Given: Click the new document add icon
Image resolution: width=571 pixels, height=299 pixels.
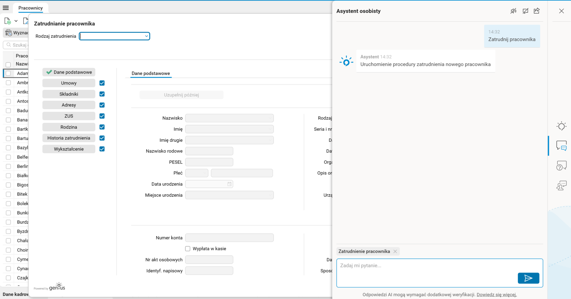Looking at the screenshot, I should point(8,21).
